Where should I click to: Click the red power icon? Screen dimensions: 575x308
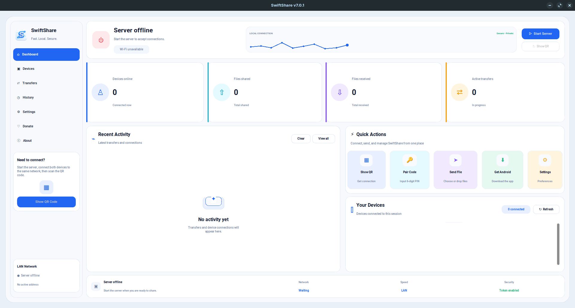pyautogui.click(x=101, y=40)
